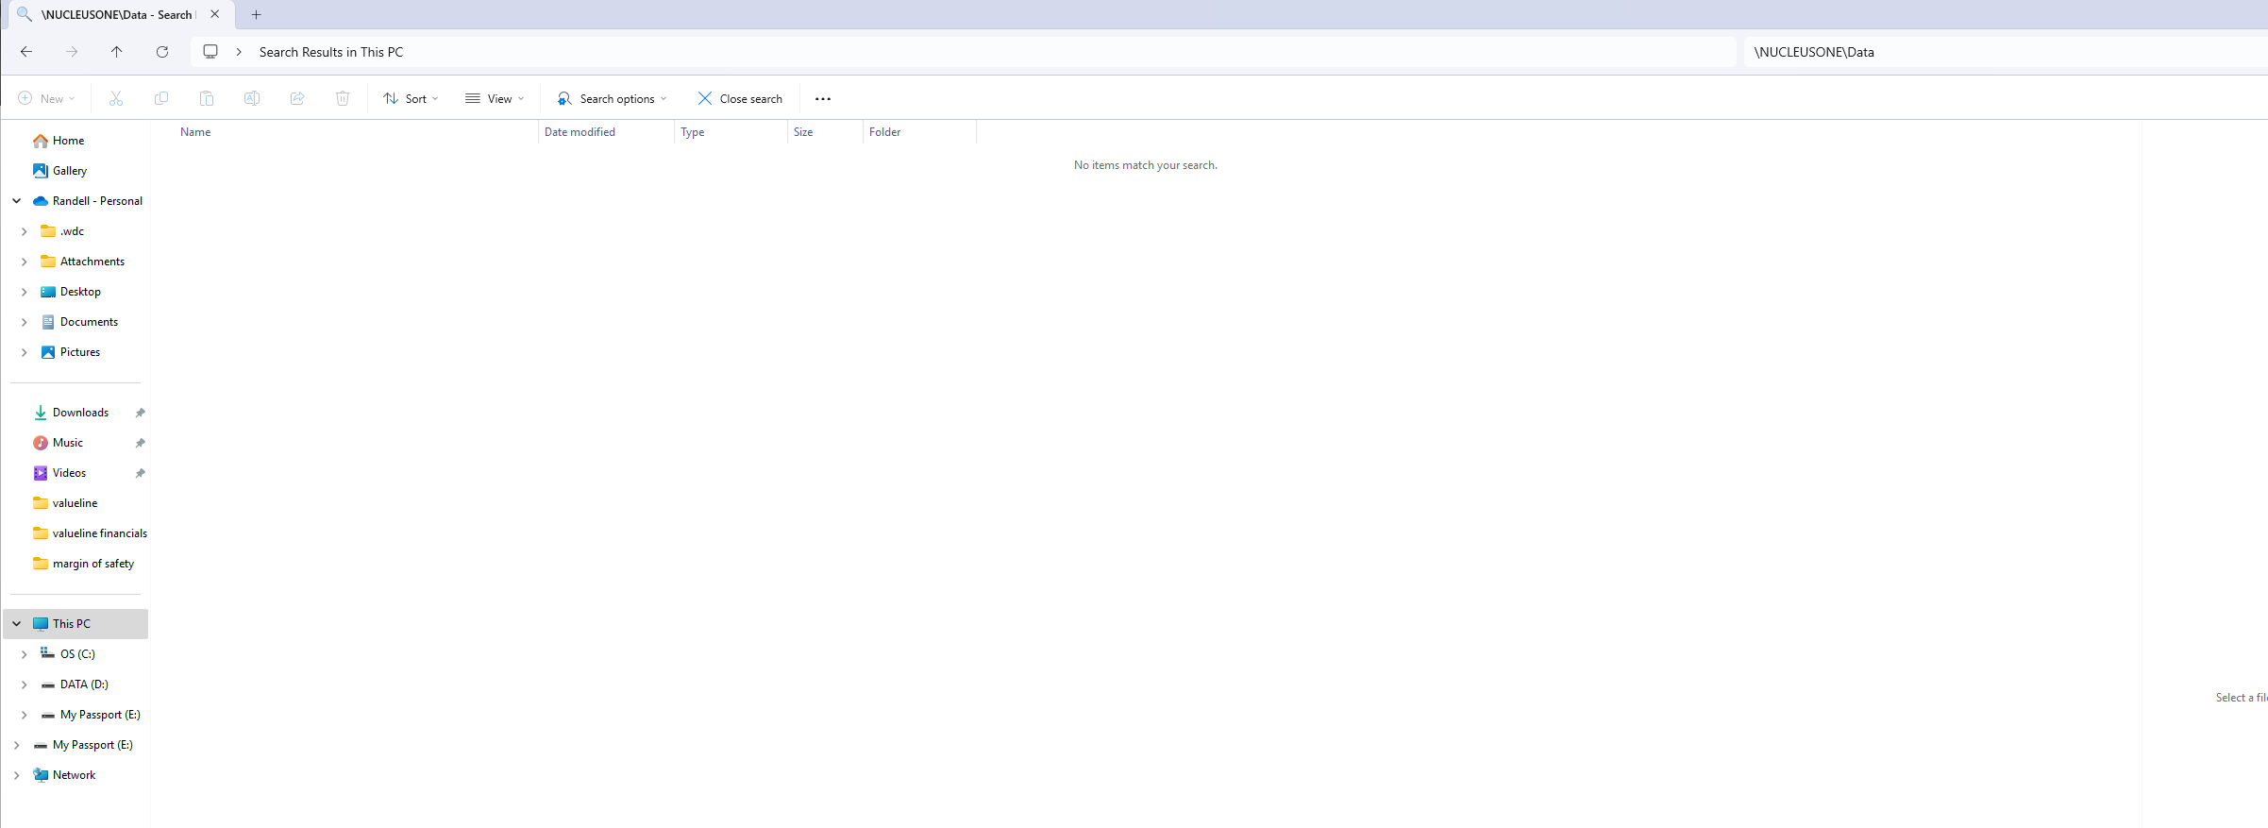Expand the Desktop folder node

(x=25, y=292)
